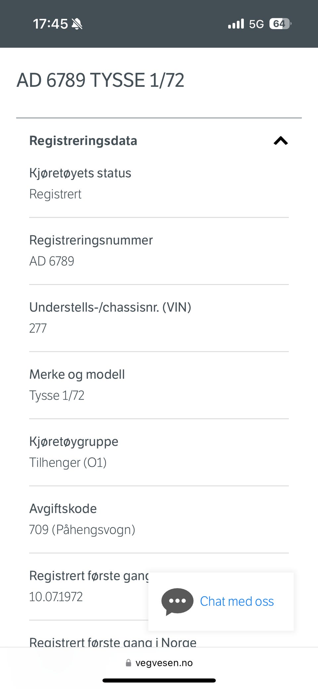Tap the 5G network indicator
This screenshot has width=318, height=689.
(x=256, y=24)
